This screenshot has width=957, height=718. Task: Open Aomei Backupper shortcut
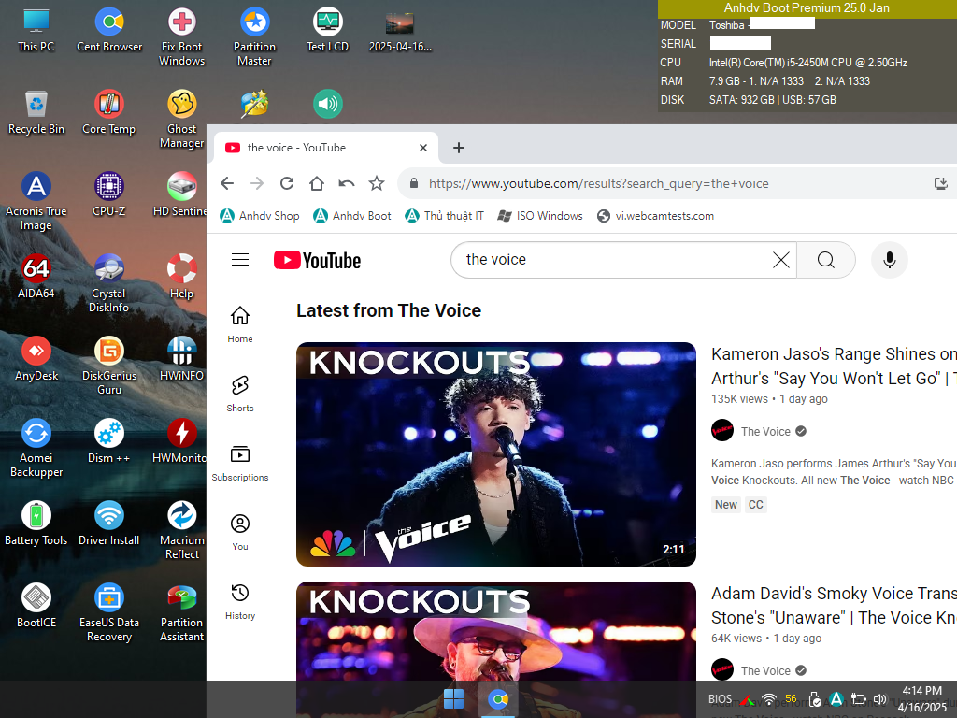[x=36, y=449]
